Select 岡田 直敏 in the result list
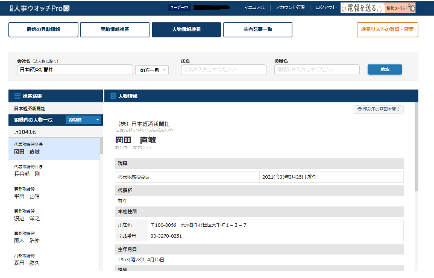Viewport: 434px width, 278px height. 54,149
